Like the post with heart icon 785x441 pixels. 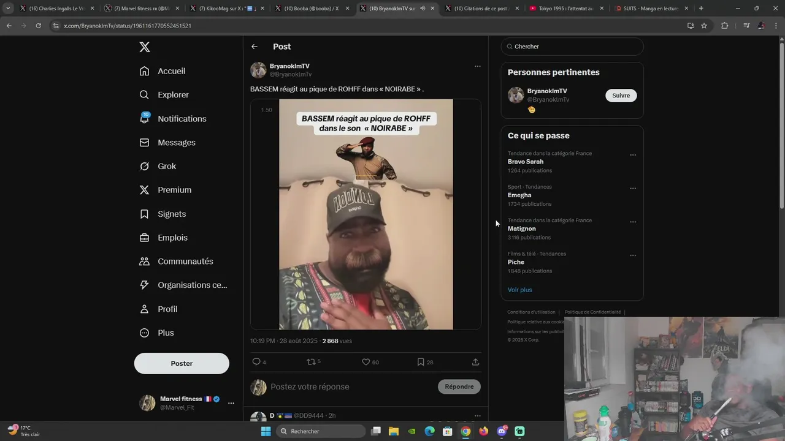(x=366, y=362)
